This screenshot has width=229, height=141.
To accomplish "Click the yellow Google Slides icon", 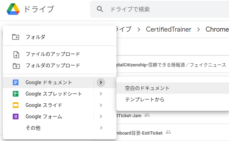I will [16, 105].
